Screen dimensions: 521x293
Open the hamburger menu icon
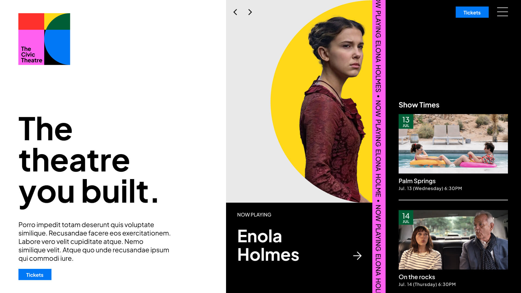click(502, 12)
